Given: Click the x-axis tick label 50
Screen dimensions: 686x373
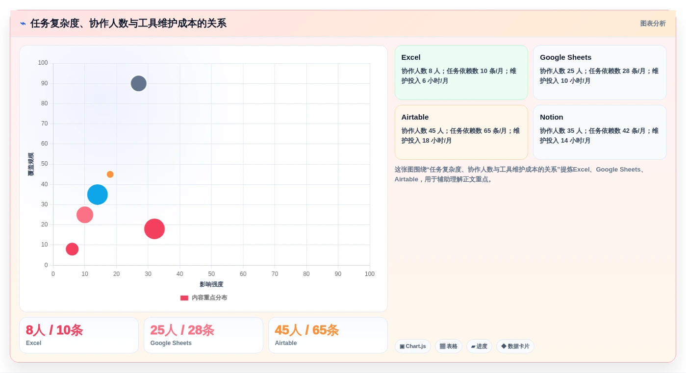Looking at the screenshot, I should tap(211, 274).
